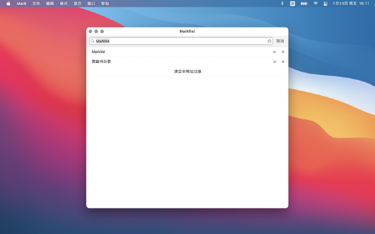The height and width of the screenshot is (234, 375).
Task: Select the 登幽州台歌 history row
Action: point(187,62)
